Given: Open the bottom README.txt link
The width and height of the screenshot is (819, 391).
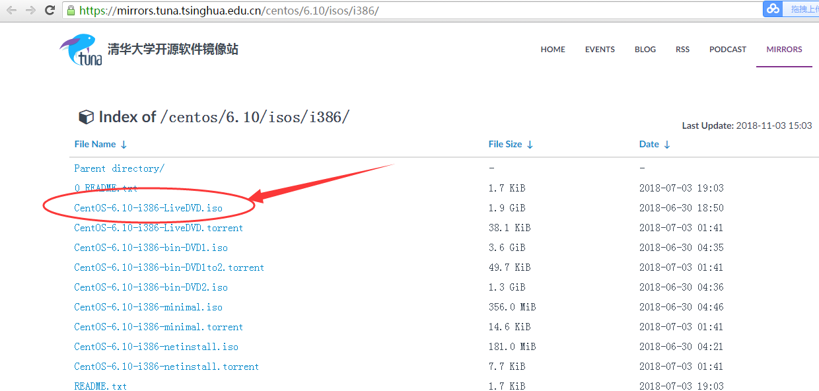Looking at the screenshot, I should tap(100, 386).
